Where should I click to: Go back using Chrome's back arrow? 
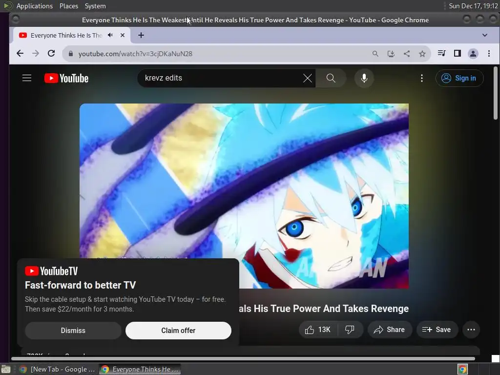[x=20, y=54]
